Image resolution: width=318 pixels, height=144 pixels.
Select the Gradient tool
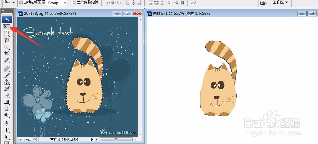(x=7, y=102)
